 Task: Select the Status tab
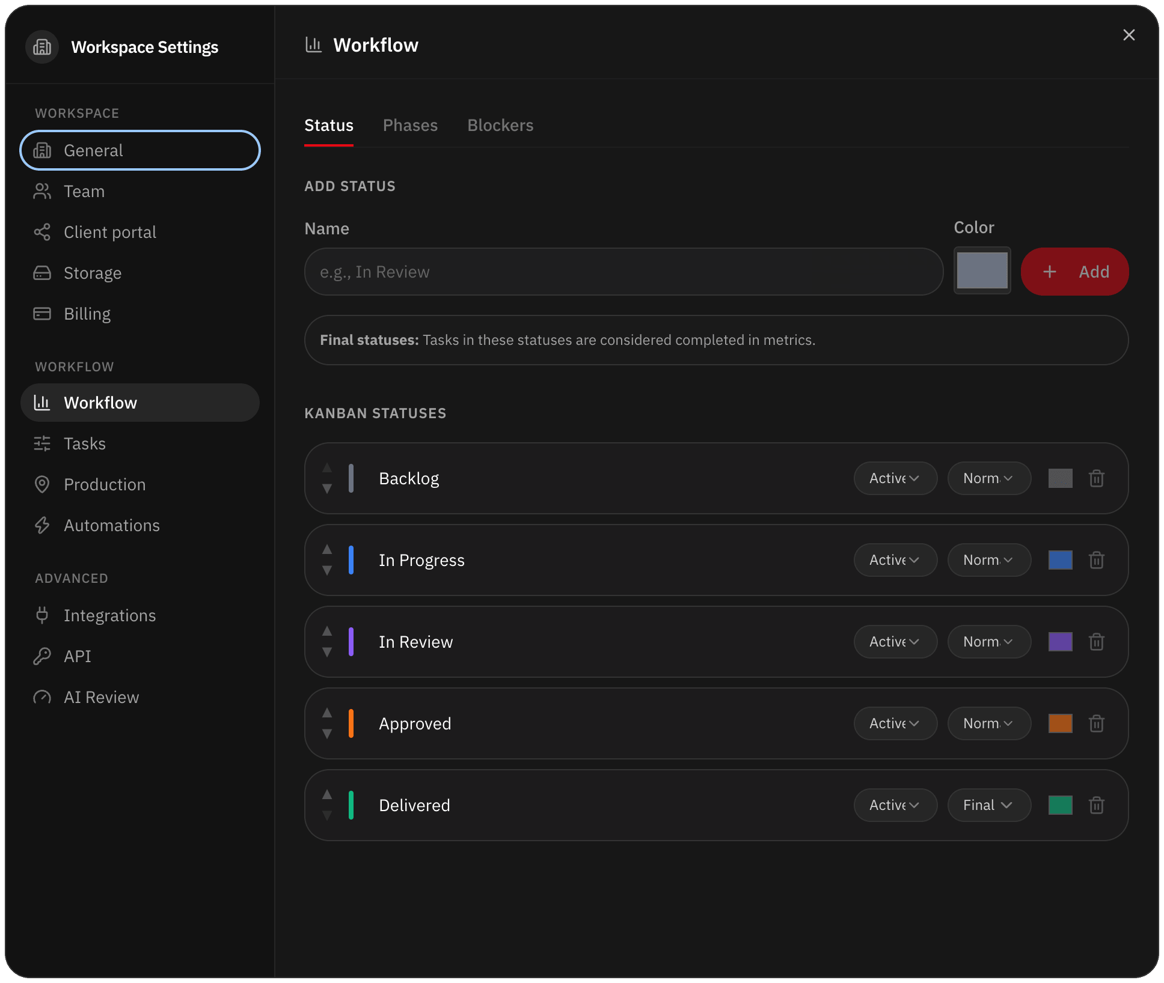[x=329, y=125]
